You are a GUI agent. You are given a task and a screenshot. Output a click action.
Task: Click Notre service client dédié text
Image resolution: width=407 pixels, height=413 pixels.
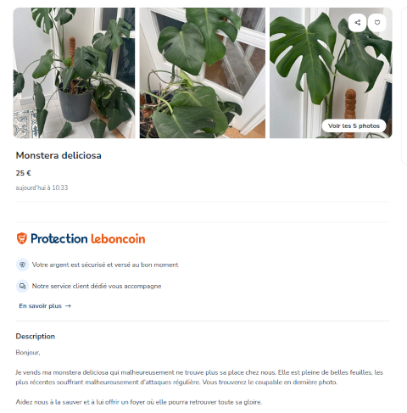point(97,286)
